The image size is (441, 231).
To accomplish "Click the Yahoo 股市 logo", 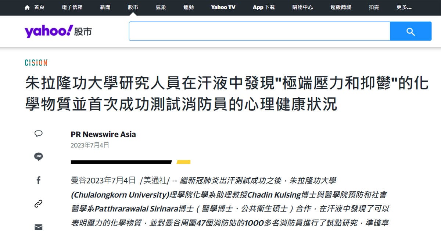I will tap(58, 32).
